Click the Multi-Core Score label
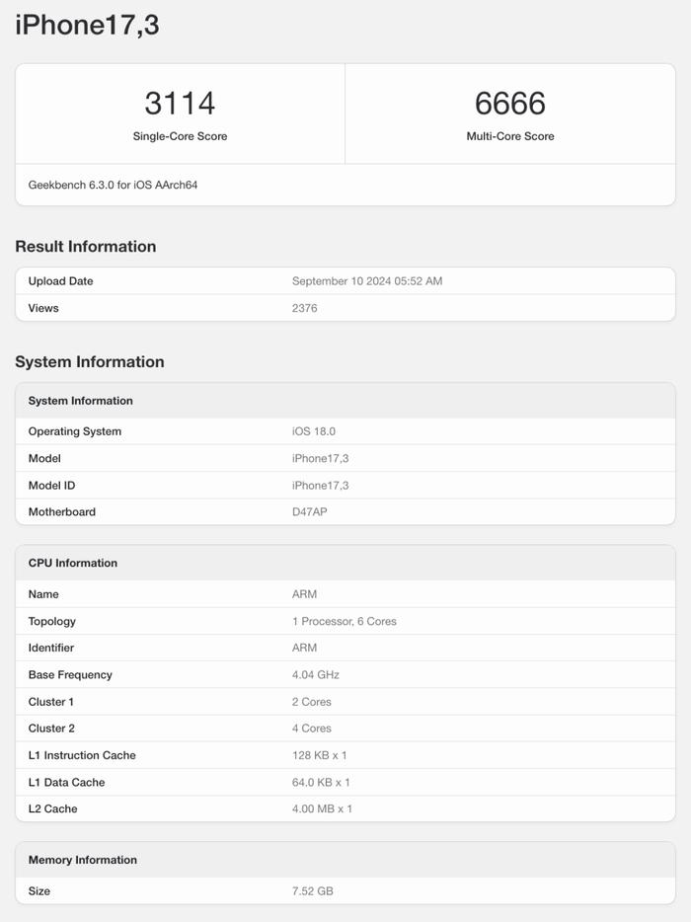The image size is (691, 922). (510, 136)
